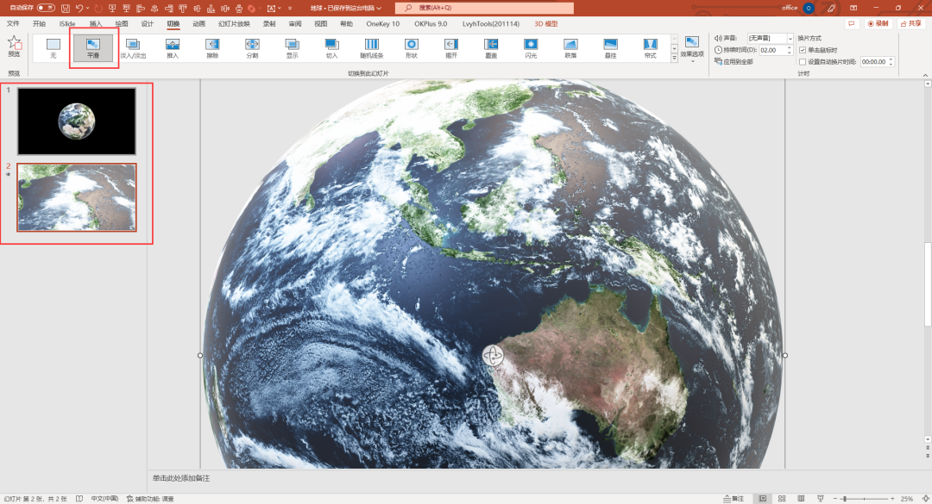Switch to the 设计 design tab
Image resolution: width=932 pixels, height=504 pixels.
tap(148, 24)
